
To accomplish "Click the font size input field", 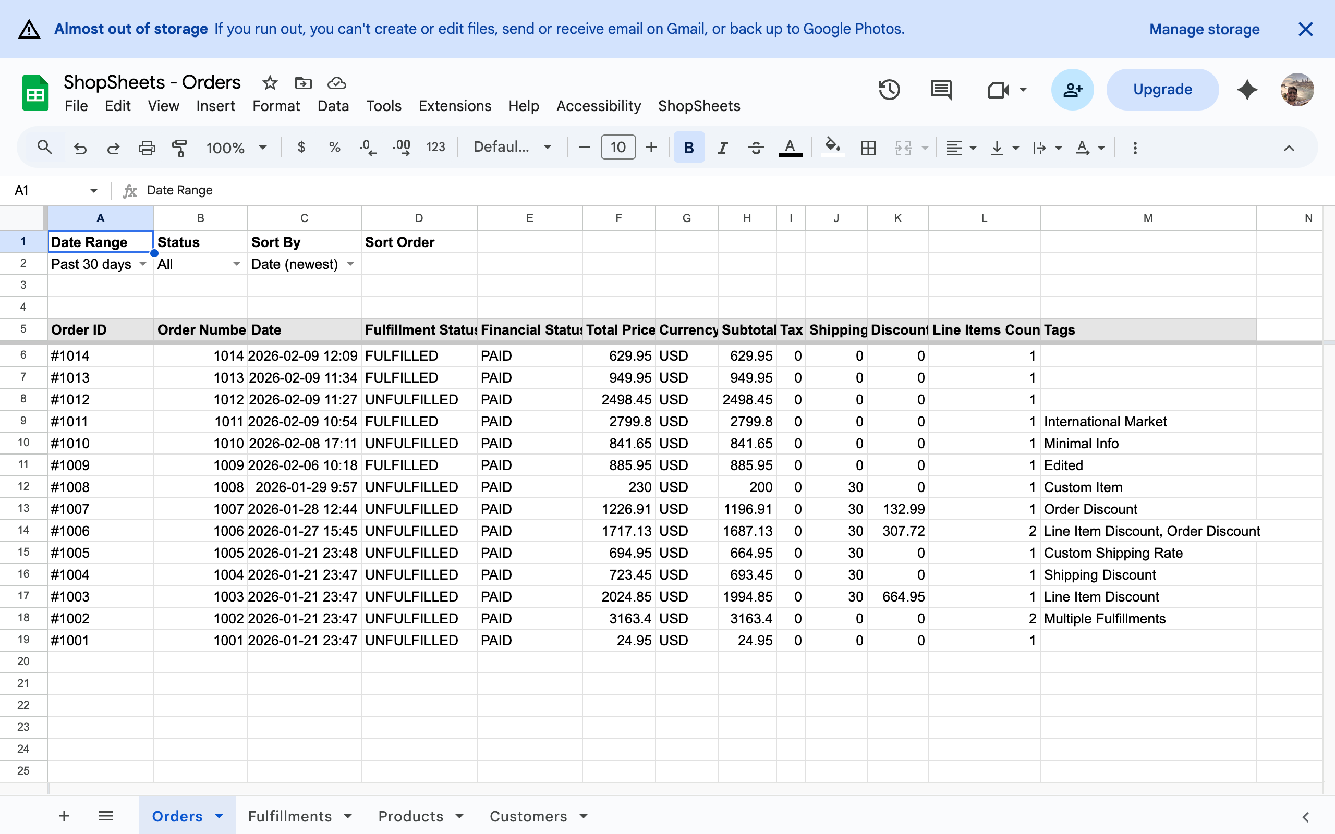I will tap(618, 148).
